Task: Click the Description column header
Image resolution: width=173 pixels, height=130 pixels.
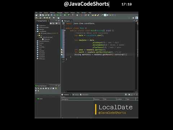Action: 77,99
